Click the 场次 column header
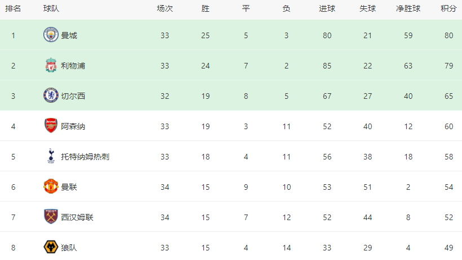Screen dimensions: 462x260 [x=165, y=9]
